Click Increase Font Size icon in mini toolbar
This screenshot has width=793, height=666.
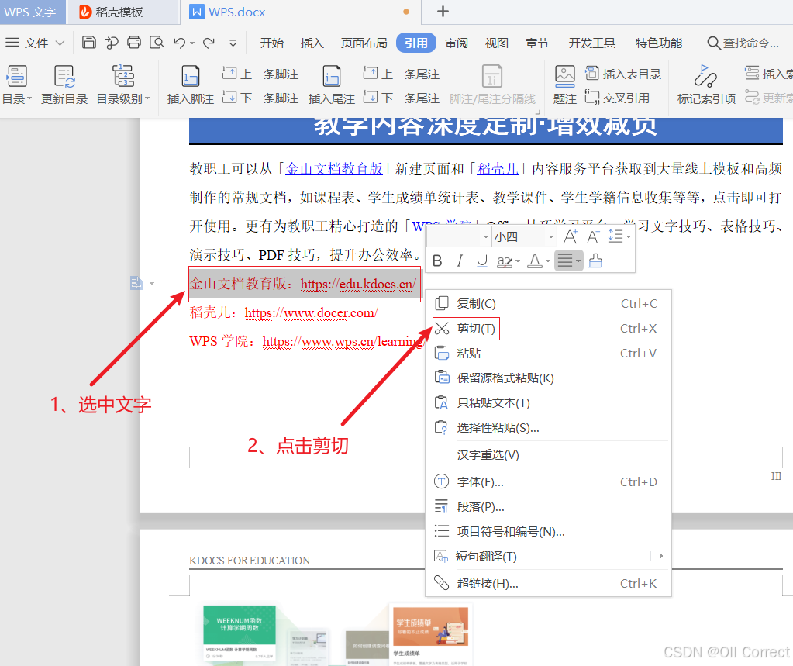point(571,236)
